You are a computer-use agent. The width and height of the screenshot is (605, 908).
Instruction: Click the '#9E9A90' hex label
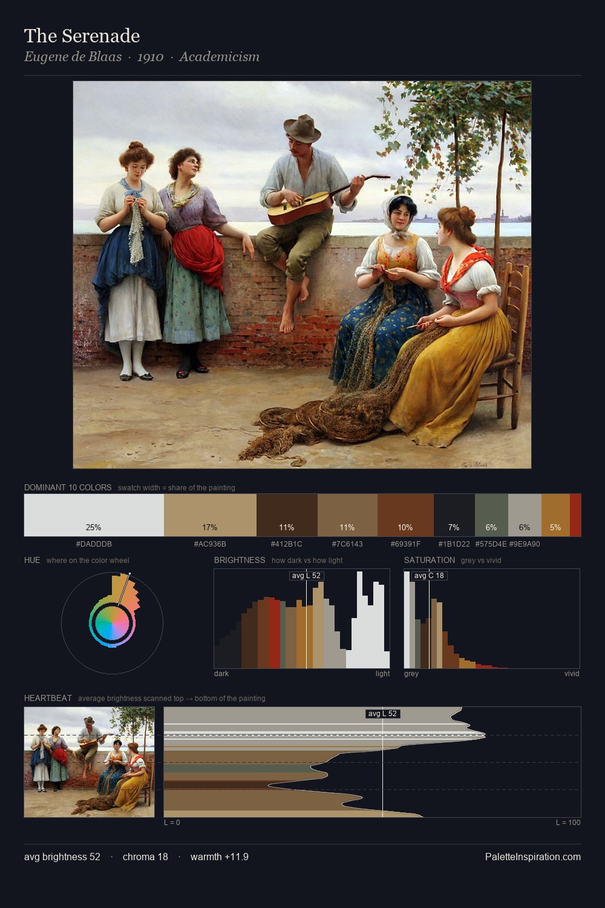pos(525,544)
